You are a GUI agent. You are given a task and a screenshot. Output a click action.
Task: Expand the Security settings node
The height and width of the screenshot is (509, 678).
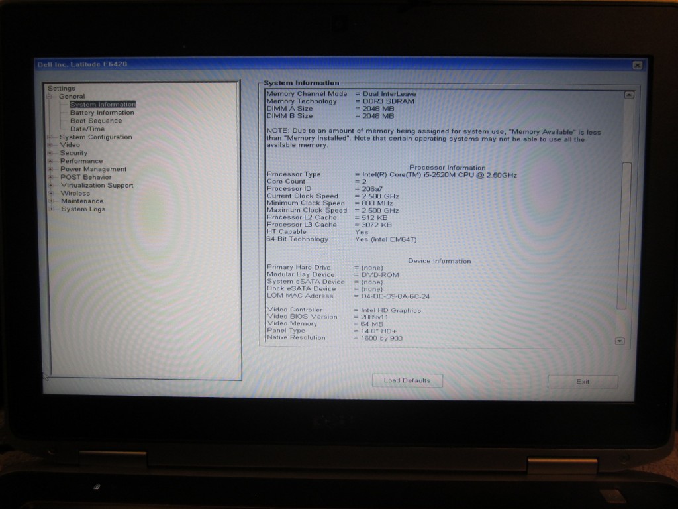pyautogui.click(x=50, y=153)
